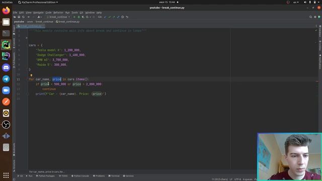This screenshot has width=322, height=181.
Task: Run with coverage icon
Action: pyautogui.click(x=83, y=17)
